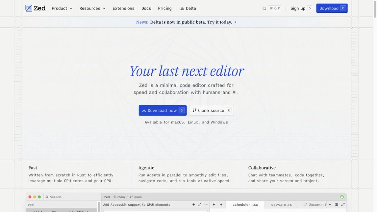This screenshot has width=377, height=212.
Task: Click the split pane icon in editor
Action: (x=336, y=205)
